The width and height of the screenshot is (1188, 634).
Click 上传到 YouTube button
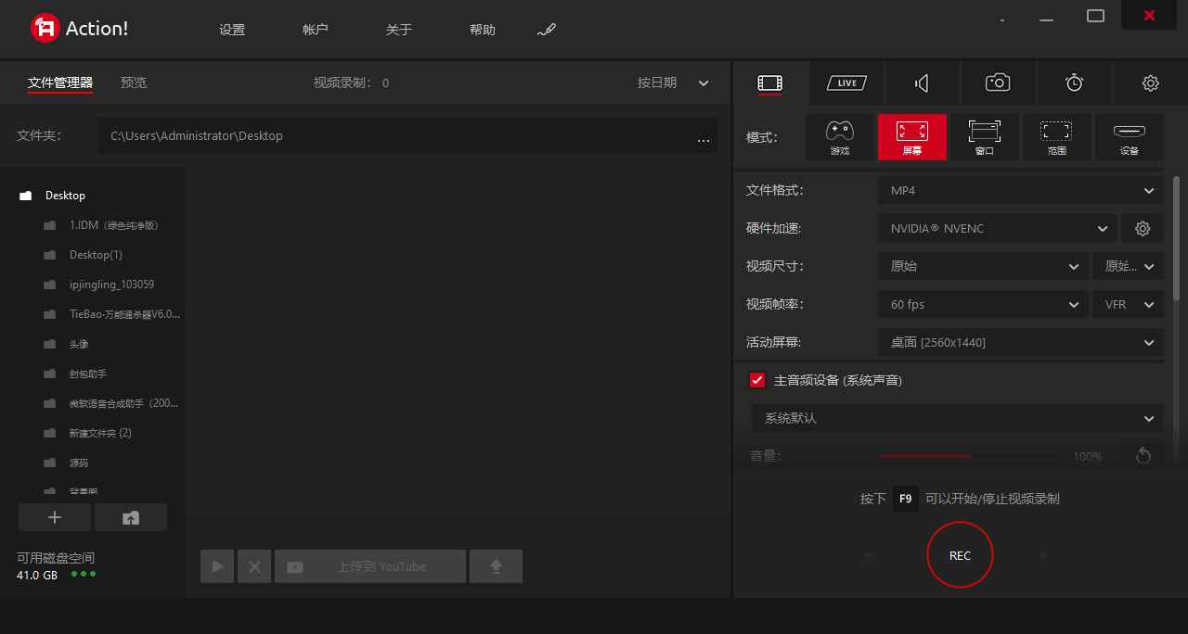(370, 565)
